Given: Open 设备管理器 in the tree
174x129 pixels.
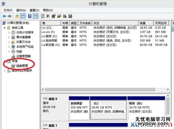Looking at the screenshot, I should (x=23, y=56).
